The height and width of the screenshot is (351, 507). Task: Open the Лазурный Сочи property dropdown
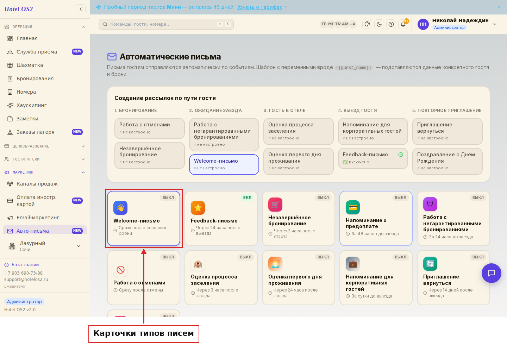45,246
